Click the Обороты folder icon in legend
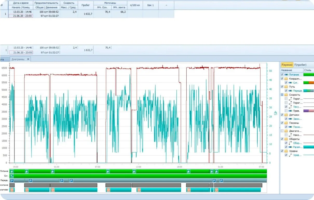The height and width of the screenshot is (200, 314). point(286,139)
